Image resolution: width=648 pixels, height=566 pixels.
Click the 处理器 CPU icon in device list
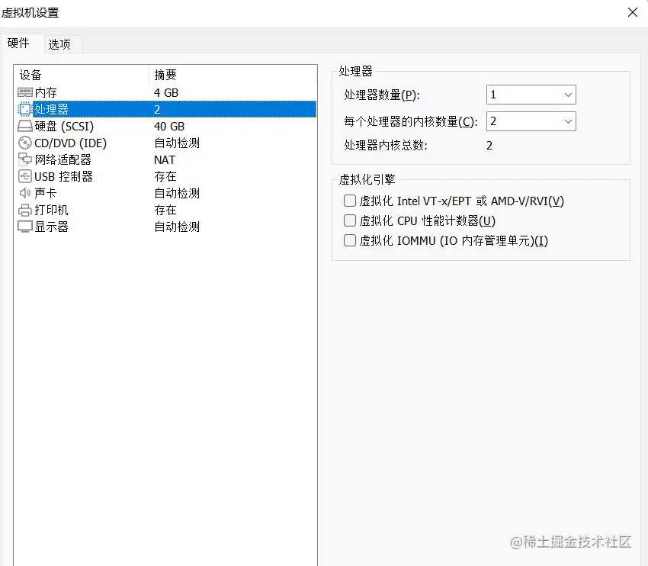[x=25, y=109]
